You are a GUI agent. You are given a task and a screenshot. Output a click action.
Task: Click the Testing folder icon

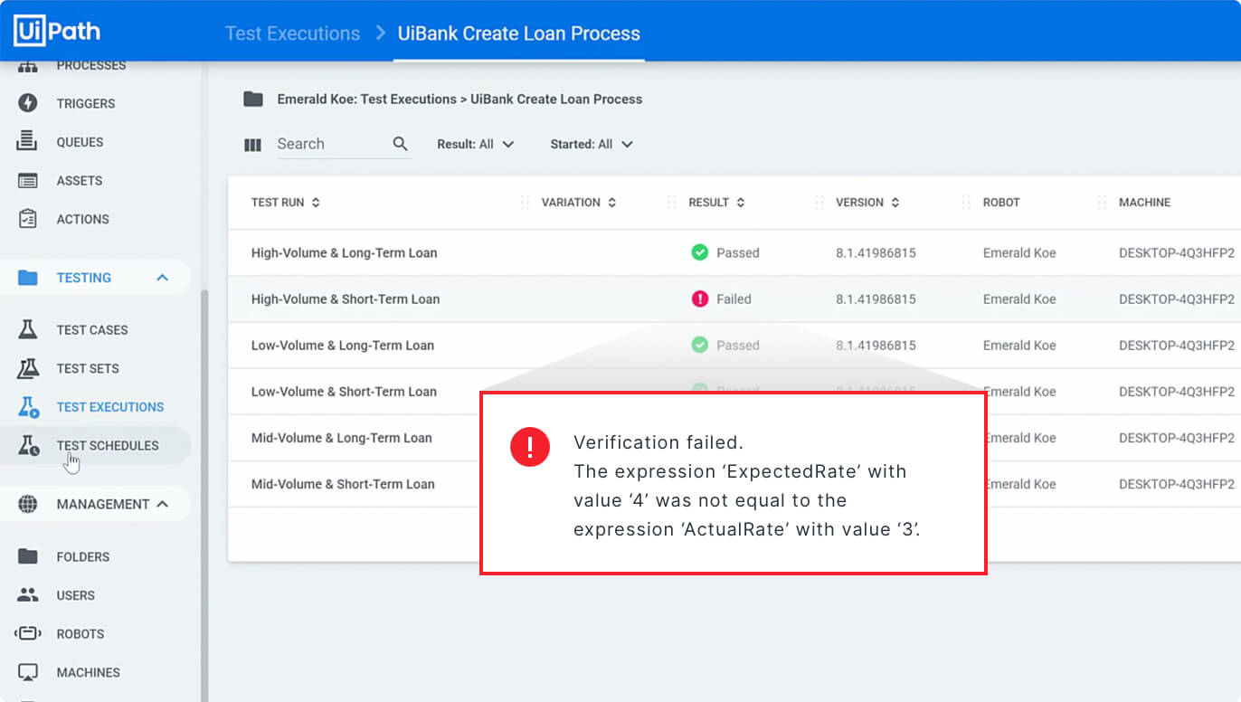coord(28,278)
